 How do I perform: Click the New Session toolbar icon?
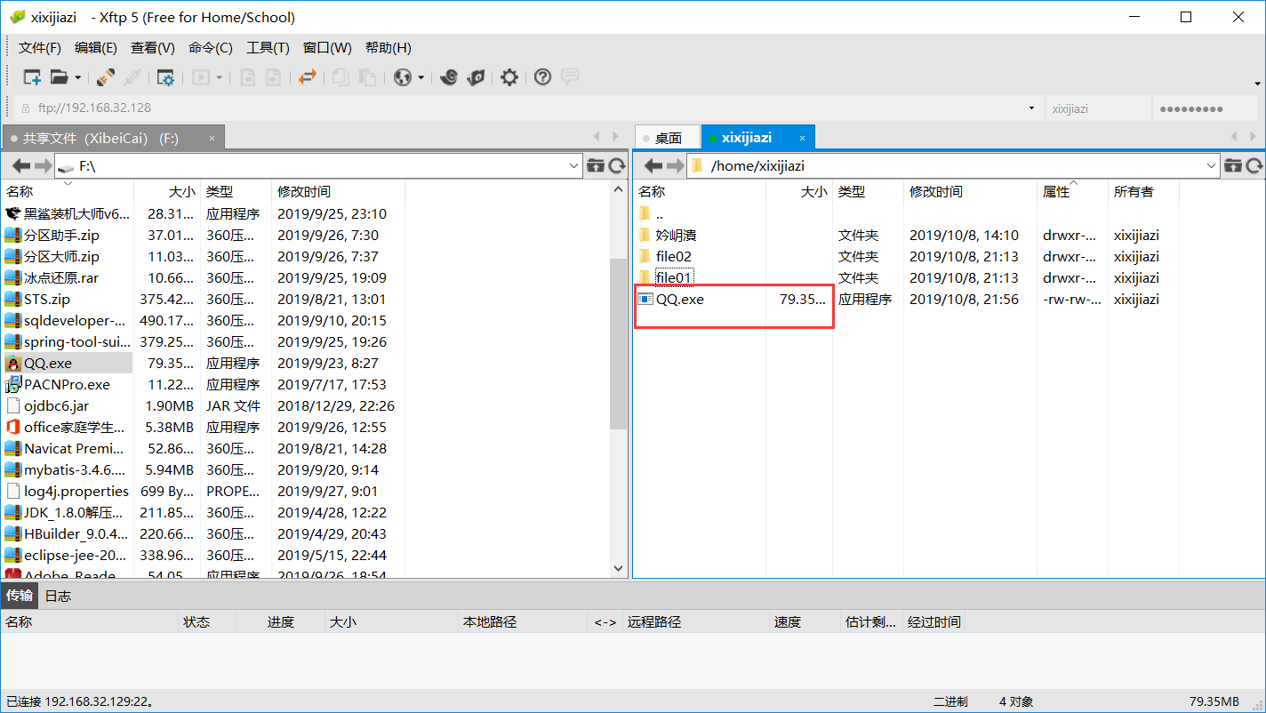(32, 77)
